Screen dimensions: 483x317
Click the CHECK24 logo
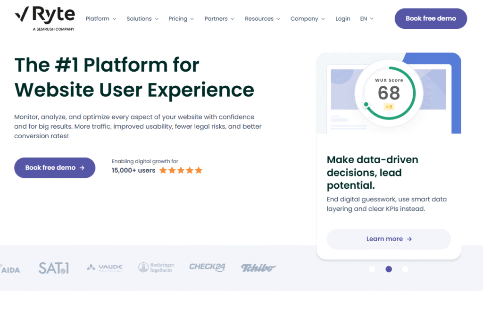(x=208, y=267)
